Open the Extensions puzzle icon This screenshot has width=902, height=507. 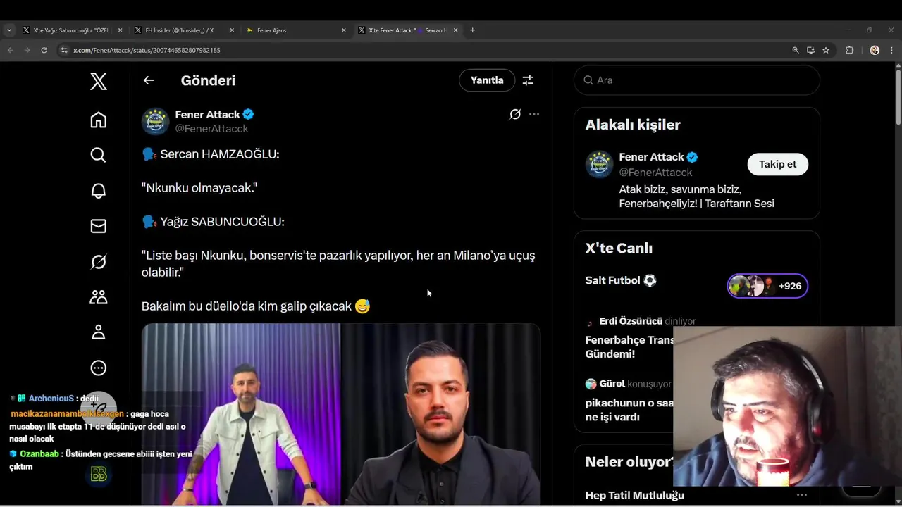pos(850,50)
